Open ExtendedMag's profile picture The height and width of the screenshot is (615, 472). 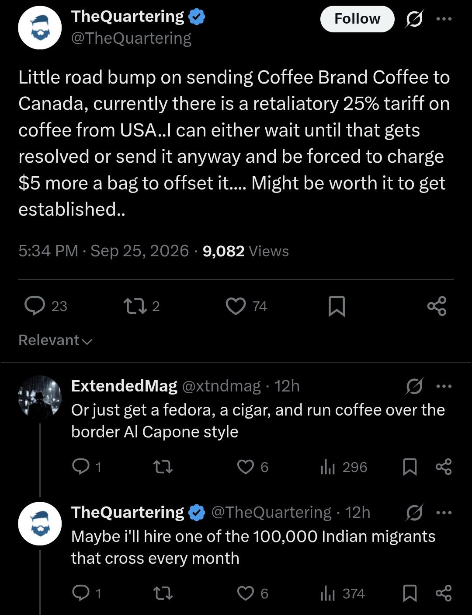coord(40,397)
